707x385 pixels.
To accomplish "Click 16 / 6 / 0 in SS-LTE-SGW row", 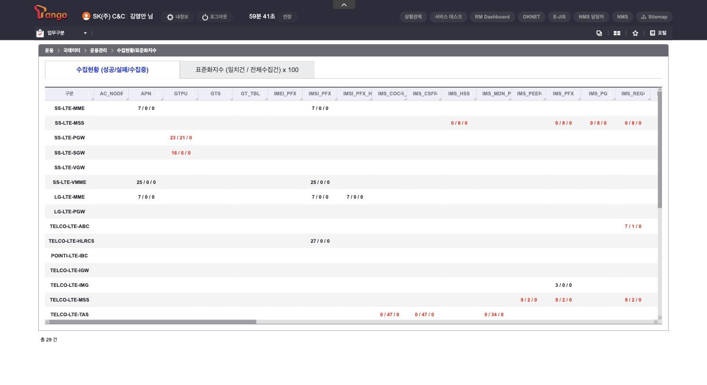I will pyautogui.click(x=181, y=153).
